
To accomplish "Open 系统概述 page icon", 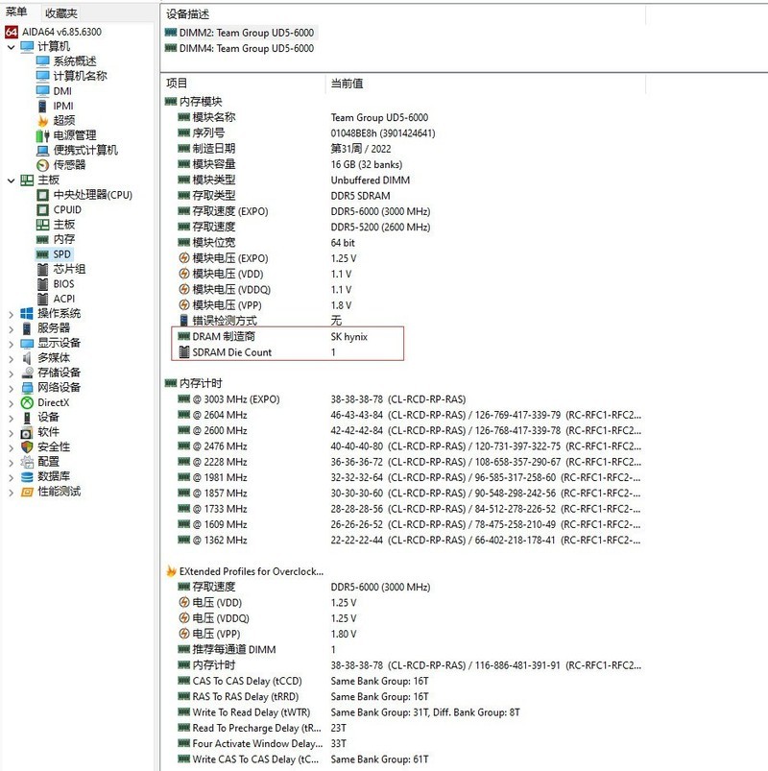I will [43, 61].
